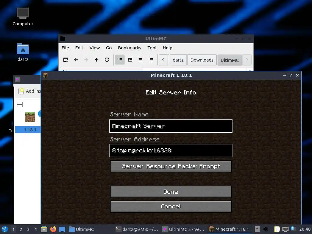Open the Computer desktop icon
The image size is (312, 234).
(x=23, y=17)
